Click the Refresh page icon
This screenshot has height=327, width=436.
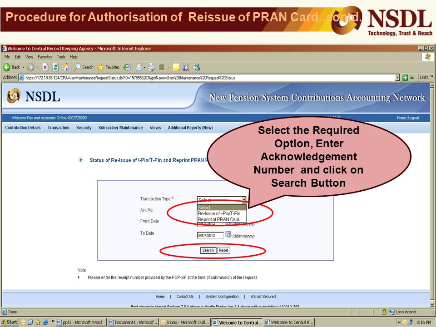click(x=55, y=67)
